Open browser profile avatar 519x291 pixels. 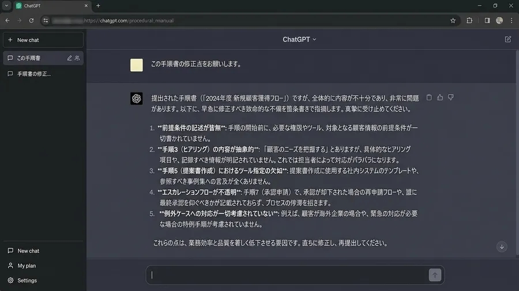[499, 21]
